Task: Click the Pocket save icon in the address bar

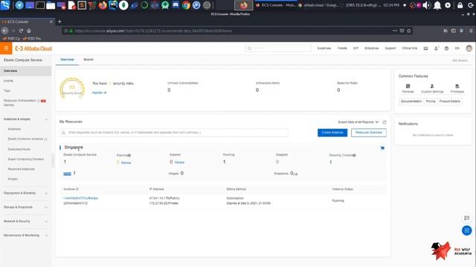Action: pos(402,30)
